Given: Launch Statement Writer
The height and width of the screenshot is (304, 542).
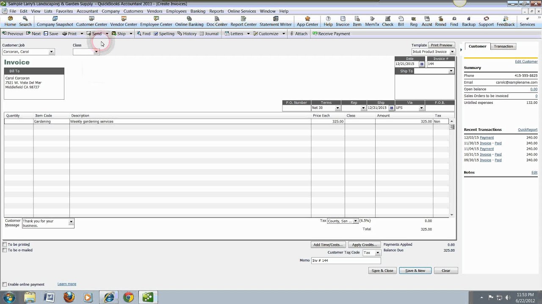Looking at the screenshot, I should pyautogui.click(x=276, y=22).
